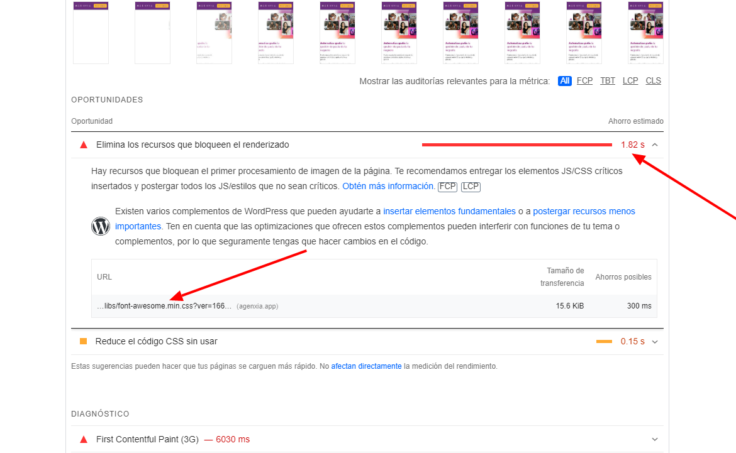Click the orange square beside unused CSS audit
The width and height of the screenshot is (736, 453).
point(84,341)
